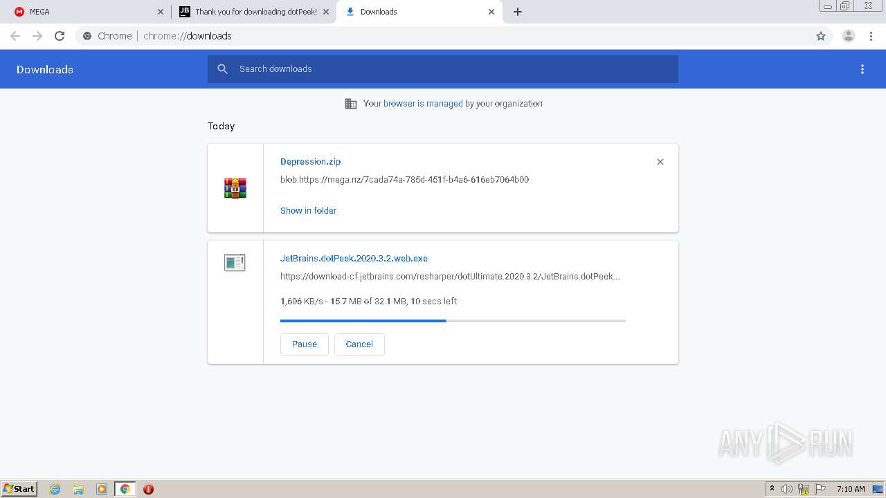Open the network tray icon

coord(804,489)
